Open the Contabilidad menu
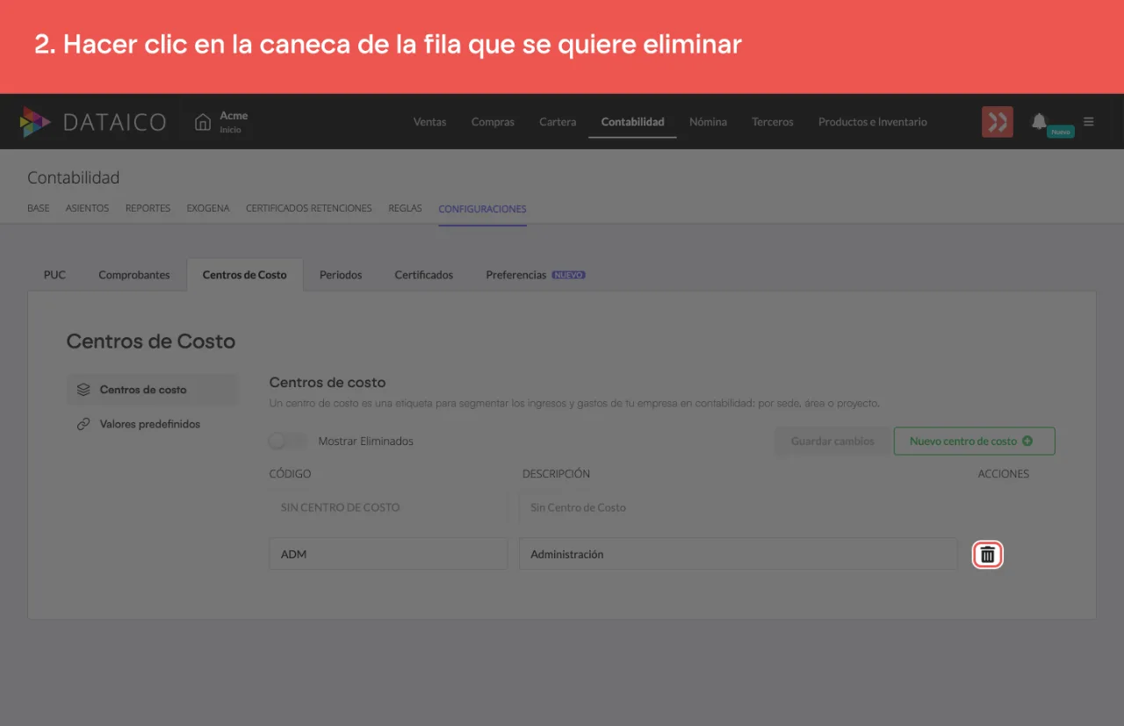 tap(632, 122)
